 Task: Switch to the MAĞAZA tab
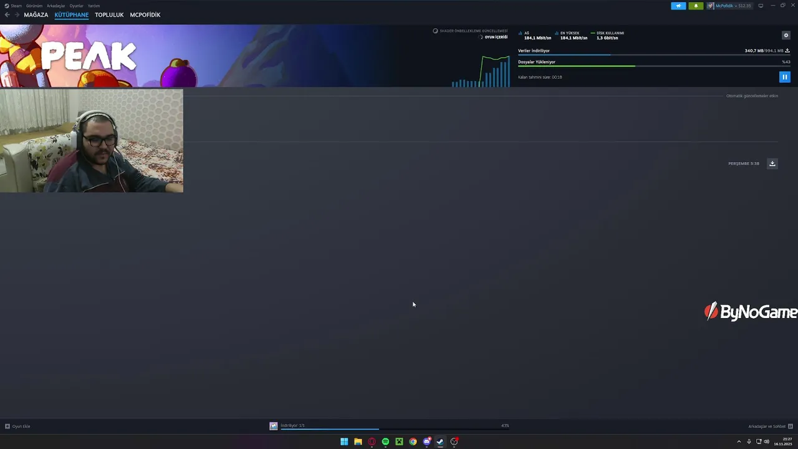pyautogui.click(x=36, y=15)
